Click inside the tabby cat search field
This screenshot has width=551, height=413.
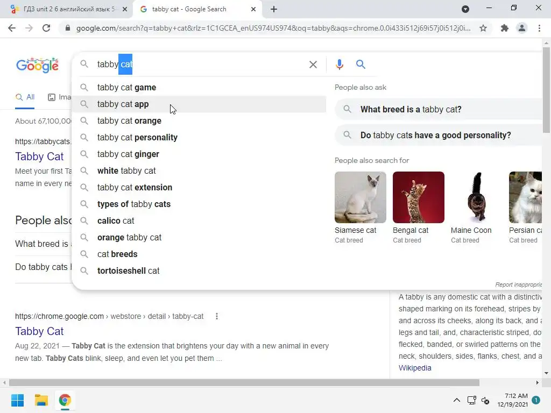pos(200,65)
